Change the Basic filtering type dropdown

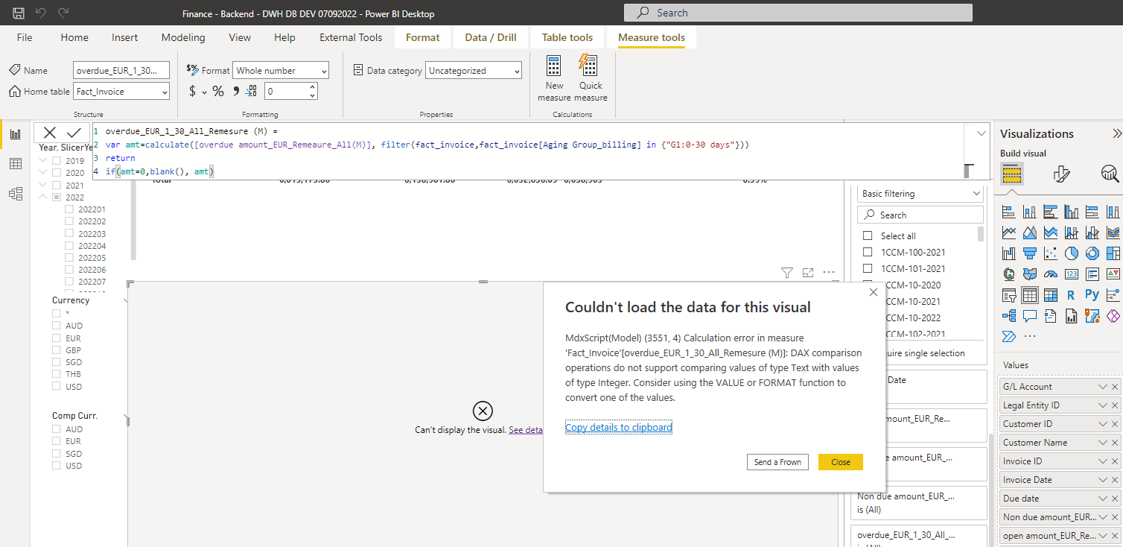(x=920, y=194)
